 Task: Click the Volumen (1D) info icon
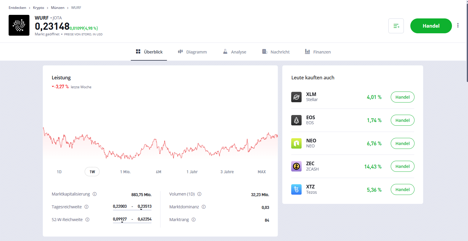coord(199,194)
